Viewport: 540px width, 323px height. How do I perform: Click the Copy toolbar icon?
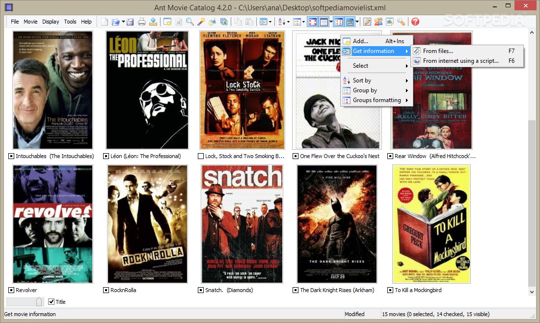click(238, 22)
